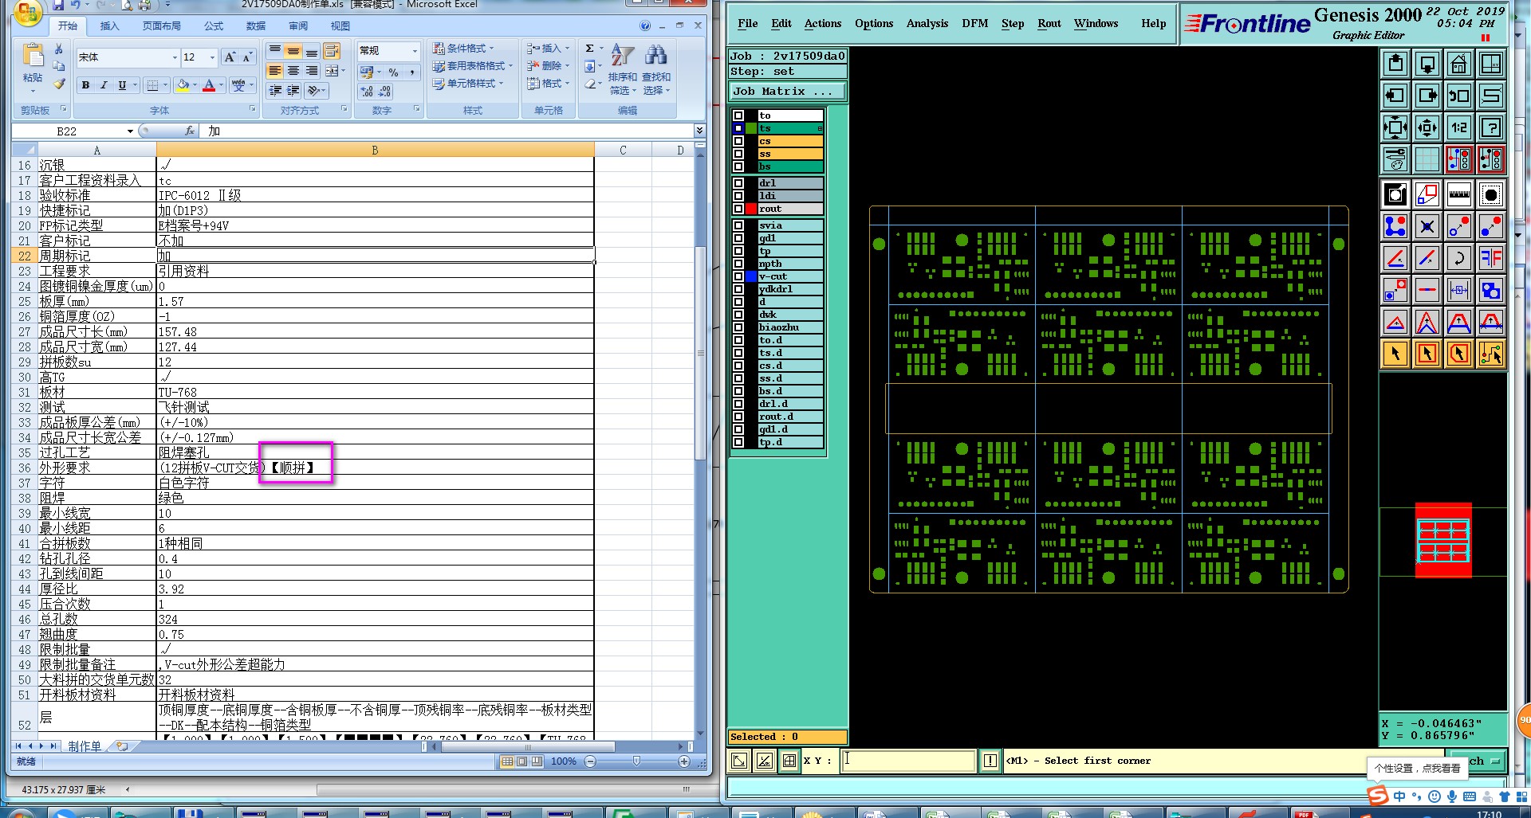Select the 制作单 sheet tab
The image size is (1531, 818).
pos(85,746)
